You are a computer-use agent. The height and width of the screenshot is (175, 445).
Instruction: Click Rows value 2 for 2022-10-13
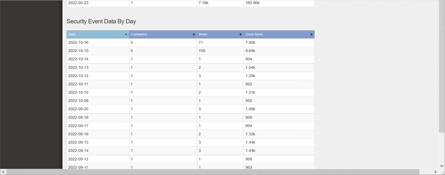point(200,68)
